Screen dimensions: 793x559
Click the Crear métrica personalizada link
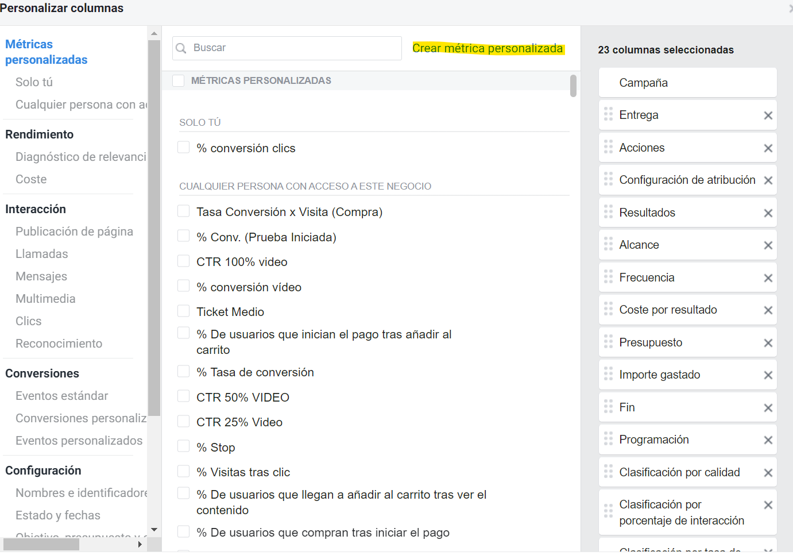pyautogui.click(x=488, y=48)
